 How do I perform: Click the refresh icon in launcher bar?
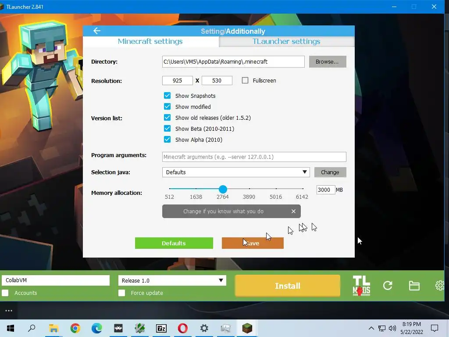click(388, 285)
